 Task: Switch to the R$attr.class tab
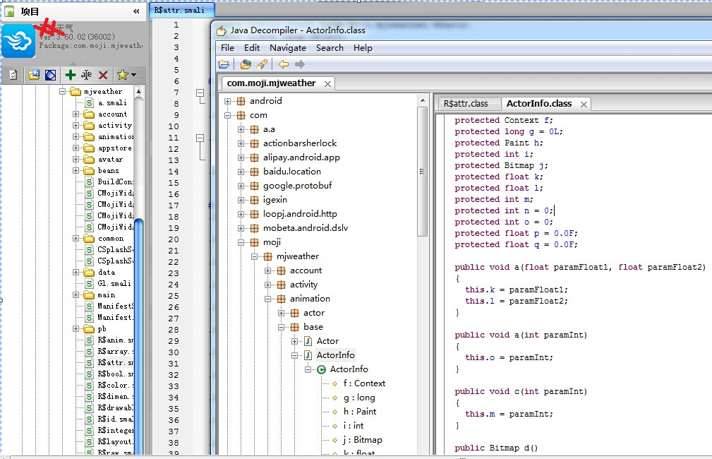(466, 104)
